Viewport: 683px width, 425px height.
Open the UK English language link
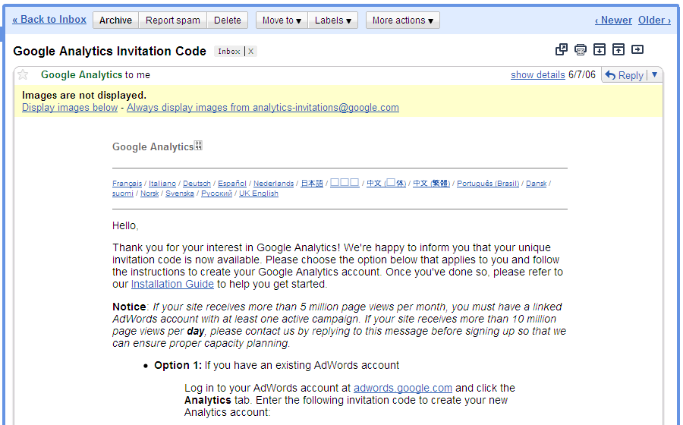(259, 194)
